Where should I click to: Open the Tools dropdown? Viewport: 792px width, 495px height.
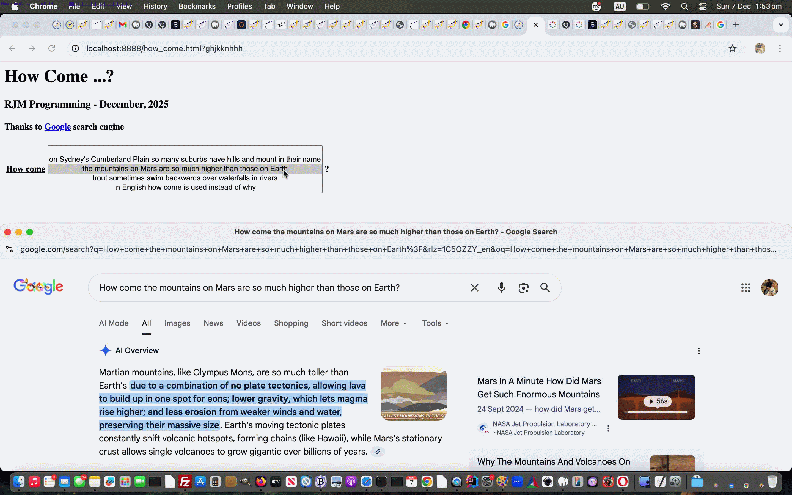435,323
